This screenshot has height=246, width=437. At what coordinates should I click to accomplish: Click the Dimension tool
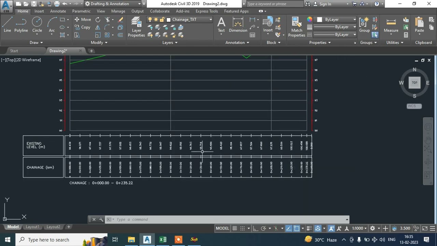(x=238, y=25)
